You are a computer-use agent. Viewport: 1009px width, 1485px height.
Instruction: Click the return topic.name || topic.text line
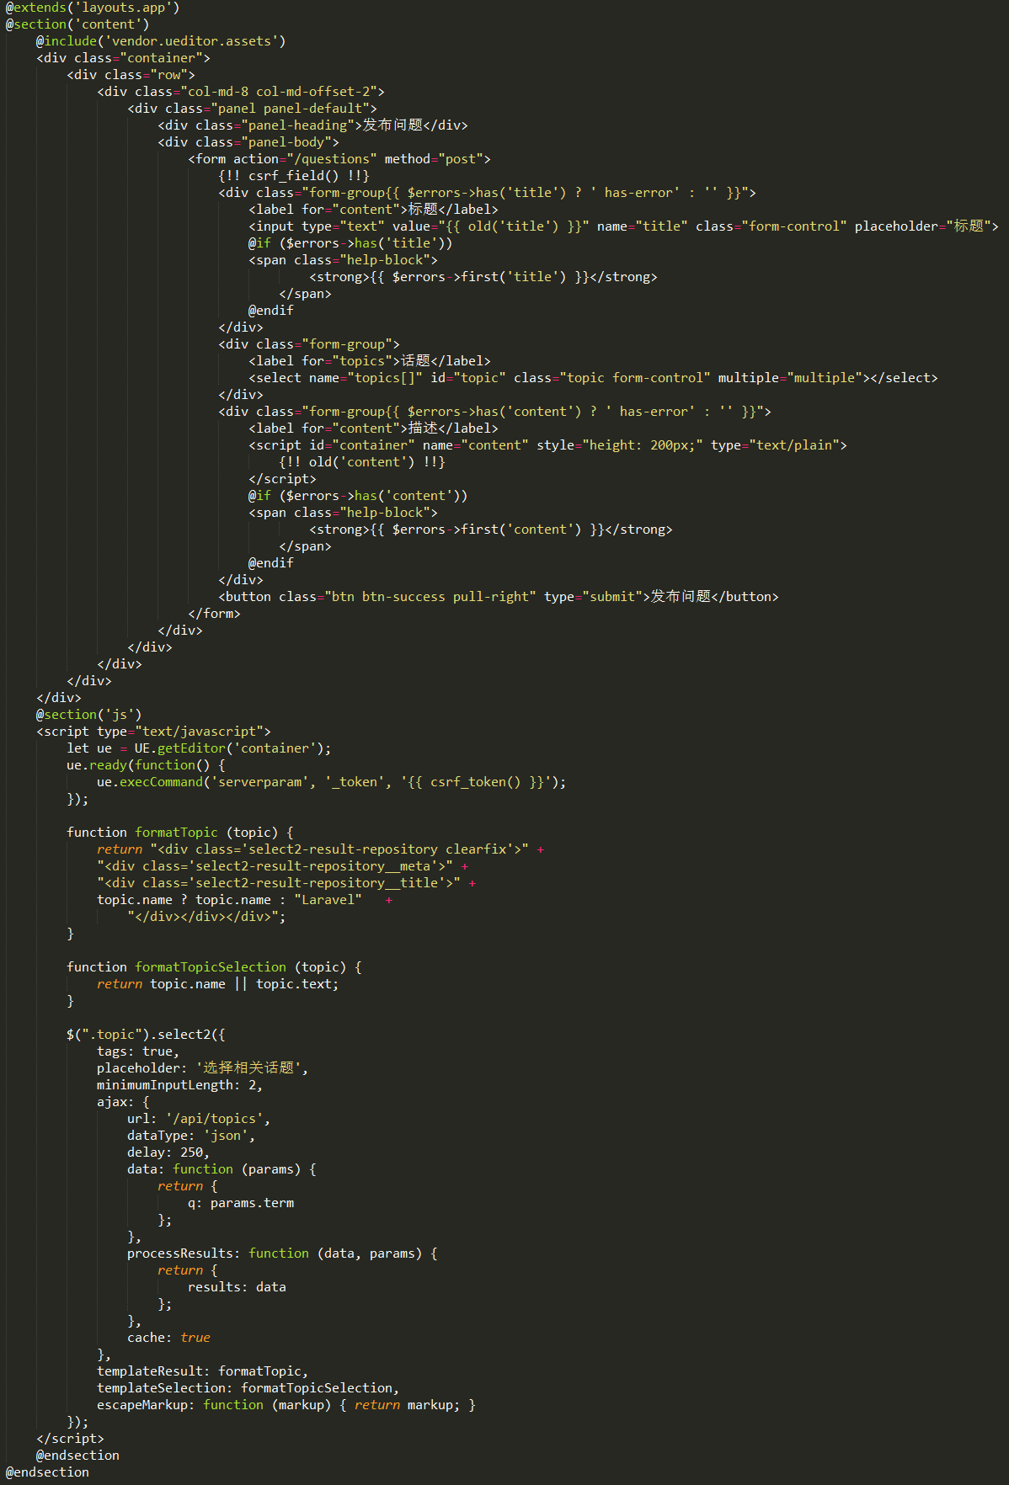click(218, 984)
